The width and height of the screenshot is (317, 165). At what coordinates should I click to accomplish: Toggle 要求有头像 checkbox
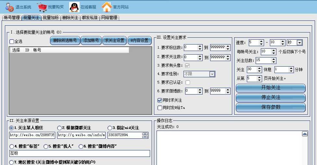(x=187, y=66)
